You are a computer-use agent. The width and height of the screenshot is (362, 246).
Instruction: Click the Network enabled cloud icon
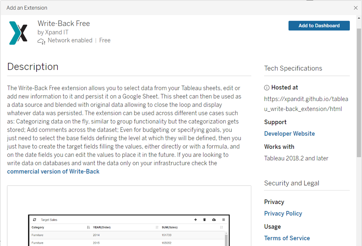coord(41,41)
